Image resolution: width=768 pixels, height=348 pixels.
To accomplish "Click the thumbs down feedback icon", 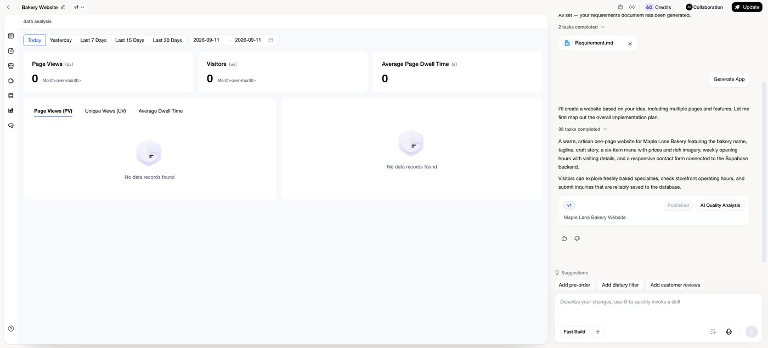I will point(577,238).
